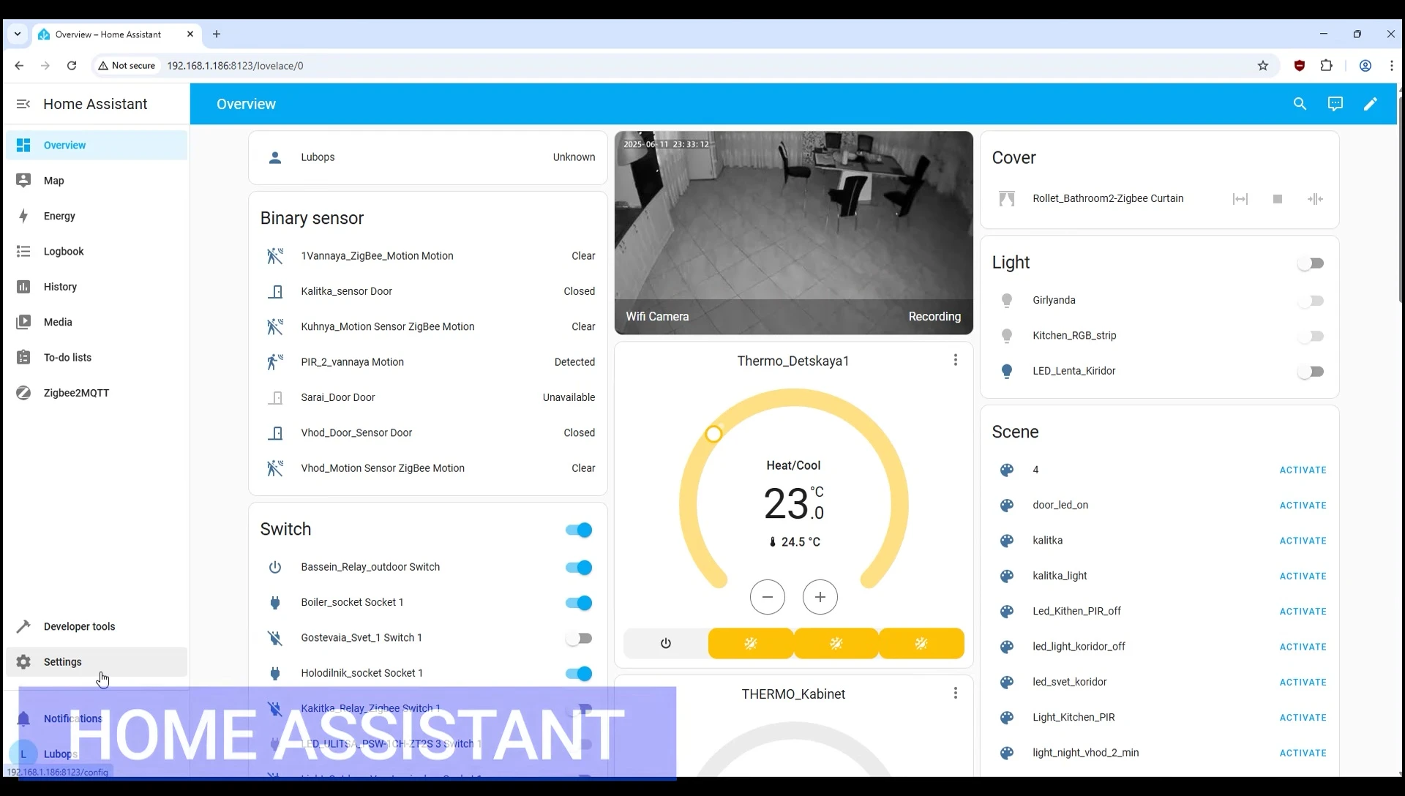Open To-do lists in sidebar
Image resolution: width=1405 pixels, height=796 pixels.
(x=97, y=358)
